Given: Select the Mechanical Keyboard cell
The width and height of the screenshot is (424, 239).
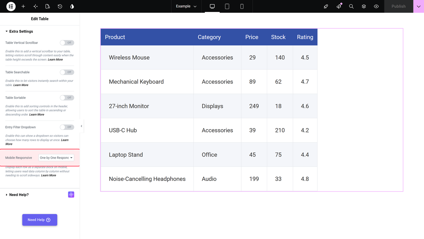Looking at the screenshot, I should click(147, 82).
